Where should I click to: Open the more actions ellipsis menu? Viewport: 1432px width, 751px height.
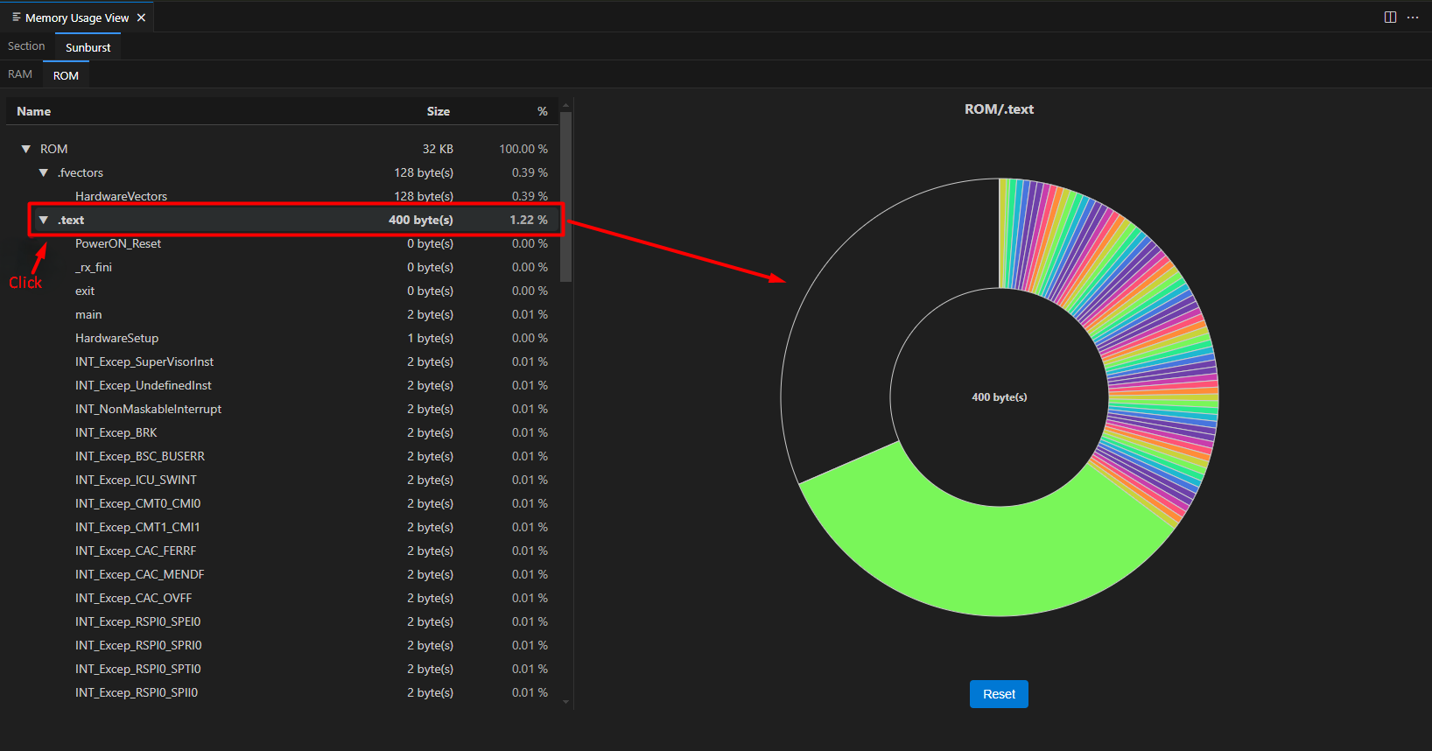(1413, 18)
